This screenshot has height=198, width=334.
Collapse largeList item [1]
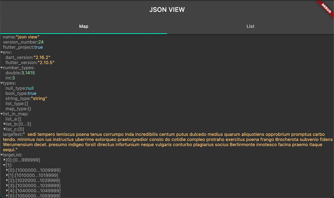tap(5, 165)
